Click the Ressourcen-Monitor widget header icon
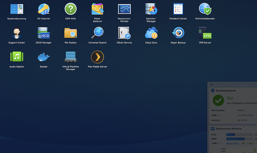 213,129
